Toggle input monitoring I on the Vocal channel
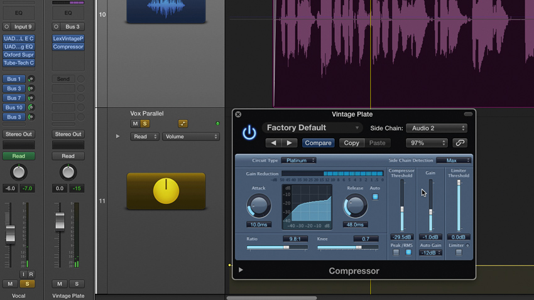 click(x=23, y=274)
